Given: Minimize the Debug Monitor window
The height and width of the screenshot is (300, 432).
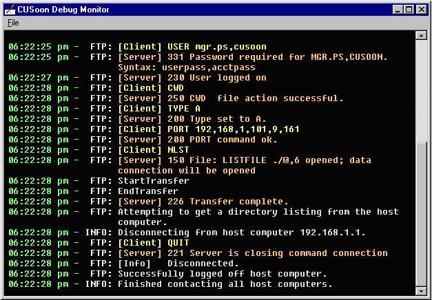Looking at the screenshot, I should 398,10.
